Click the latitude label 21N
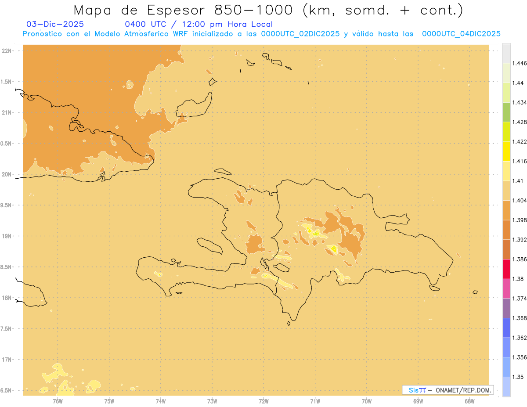Screen dimensions: 527x407 click(x=7, y=112)
